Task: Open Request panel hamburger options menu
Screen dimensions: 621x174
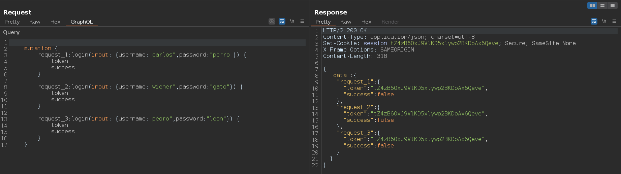Action: coord(302,21)
